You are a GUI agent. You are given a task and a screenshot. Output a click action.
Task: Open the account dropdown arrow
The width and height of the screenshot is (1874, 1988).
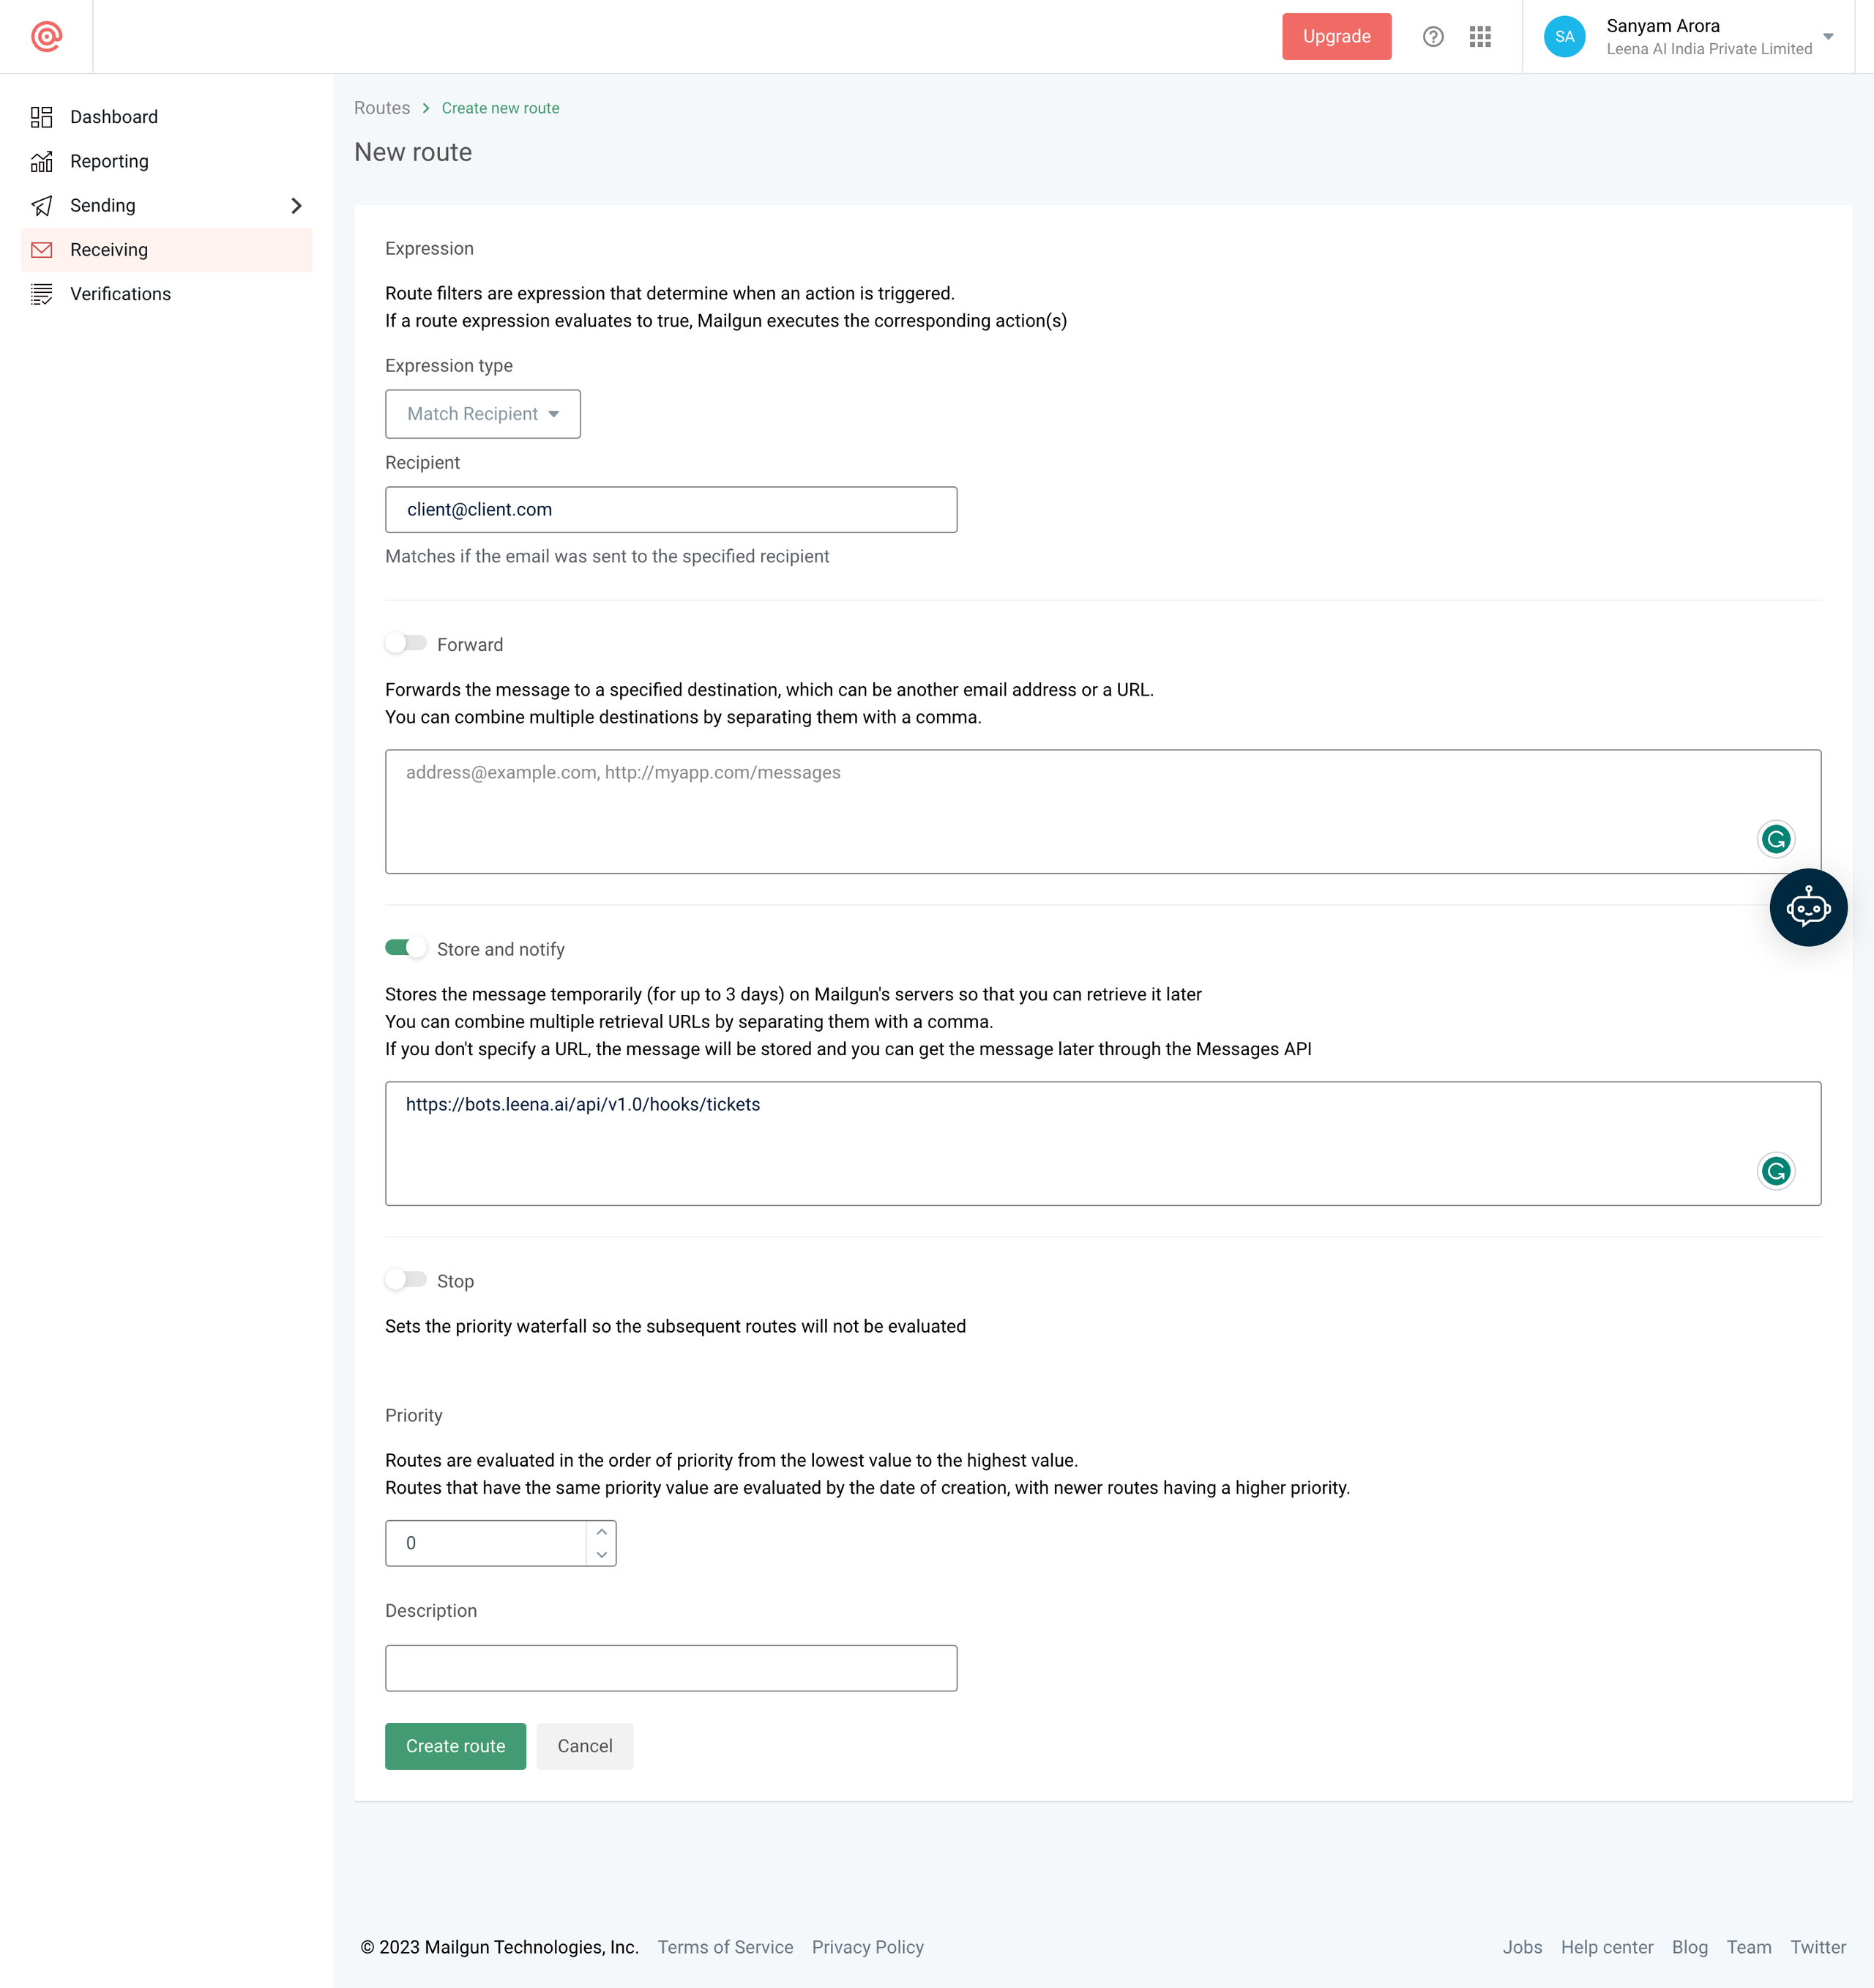1828,37
